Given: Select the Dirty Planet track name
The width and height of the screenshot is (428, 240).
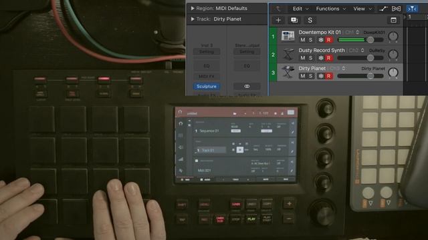Looking at the screenshot, I should [312, 68].
